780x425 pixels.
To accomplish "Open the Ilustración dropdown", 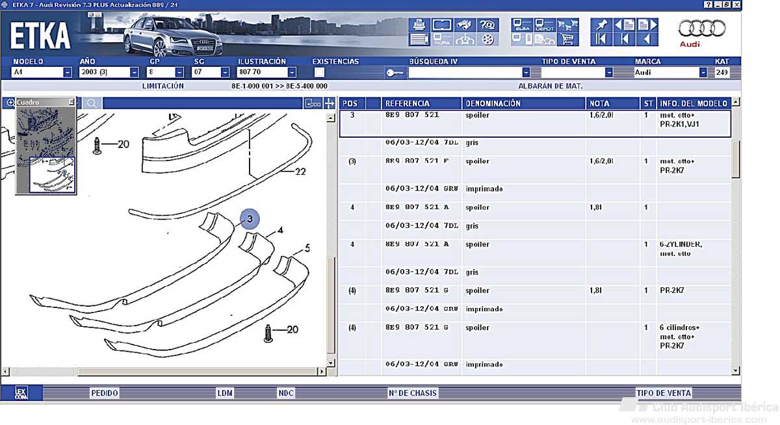I will point(292,73).
